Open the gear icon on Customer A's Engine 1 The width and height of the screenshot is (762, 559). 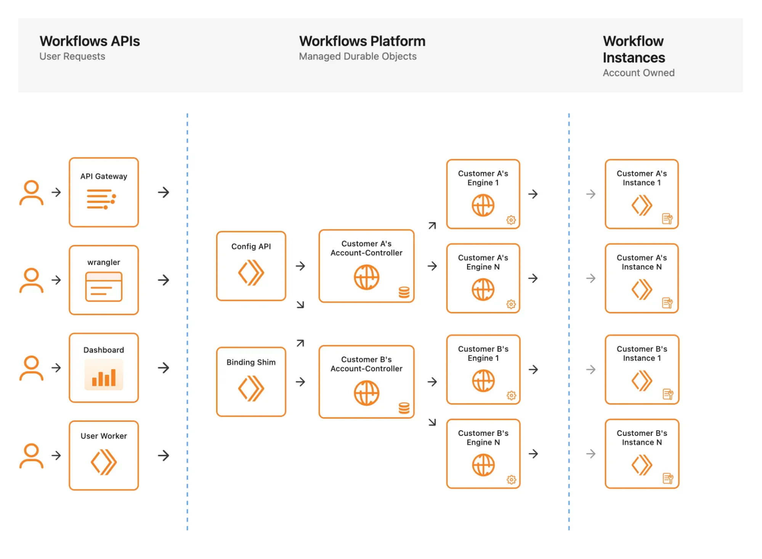click(511, 220)
